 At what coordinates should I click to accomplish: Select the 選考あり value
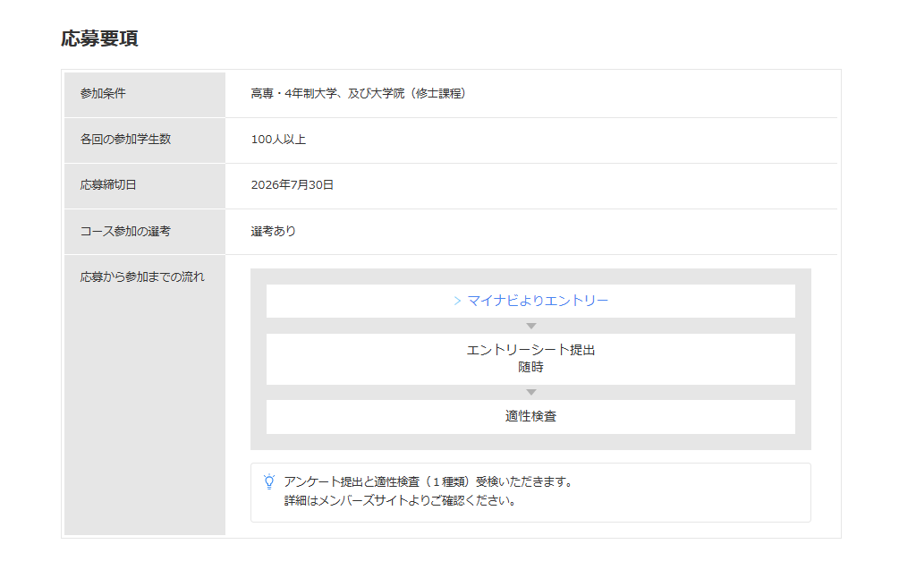point(274,231)
